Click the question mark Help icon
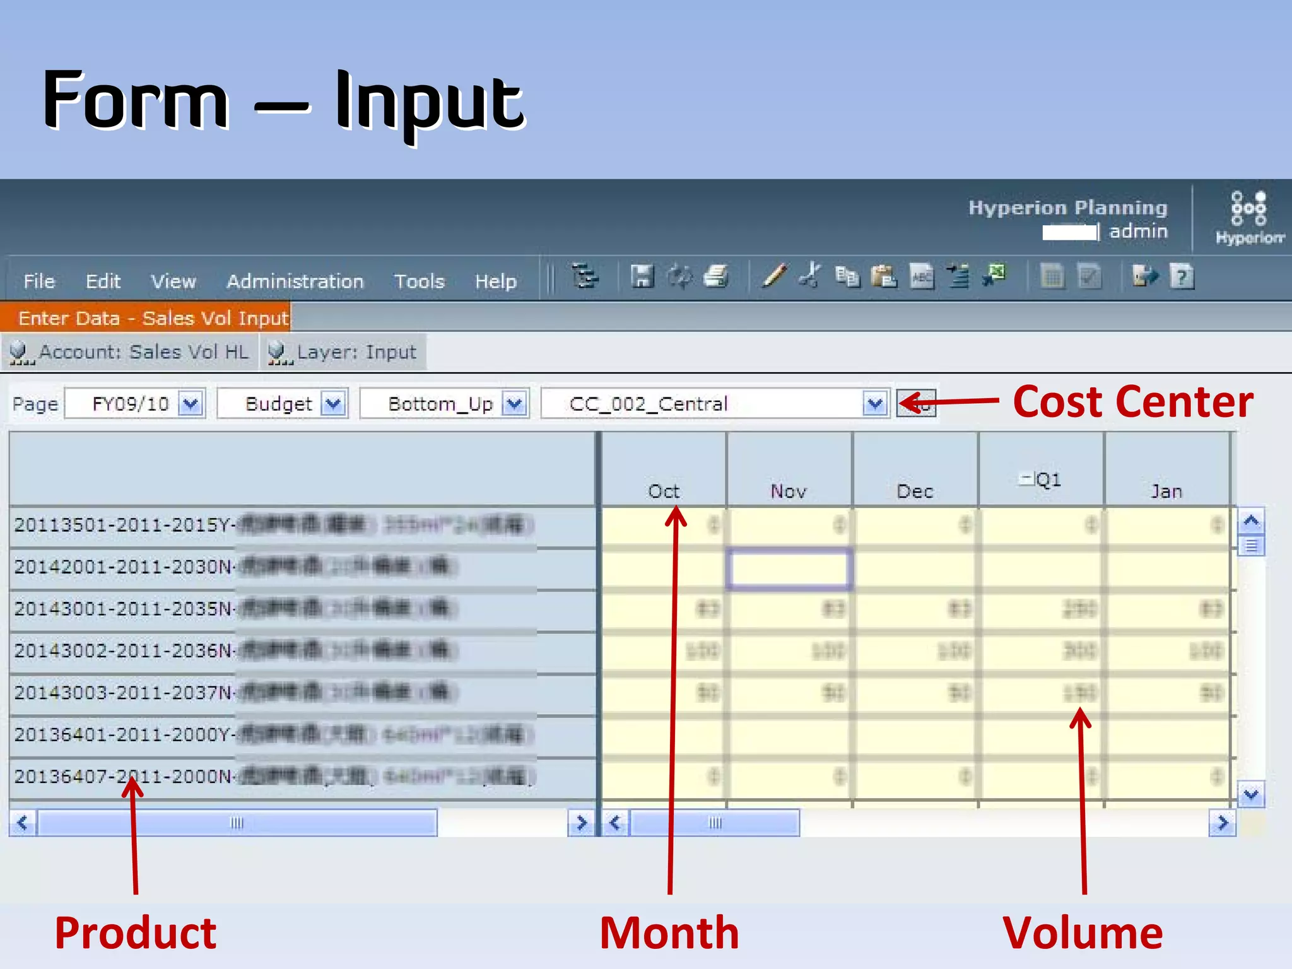 pos(1182,276)
